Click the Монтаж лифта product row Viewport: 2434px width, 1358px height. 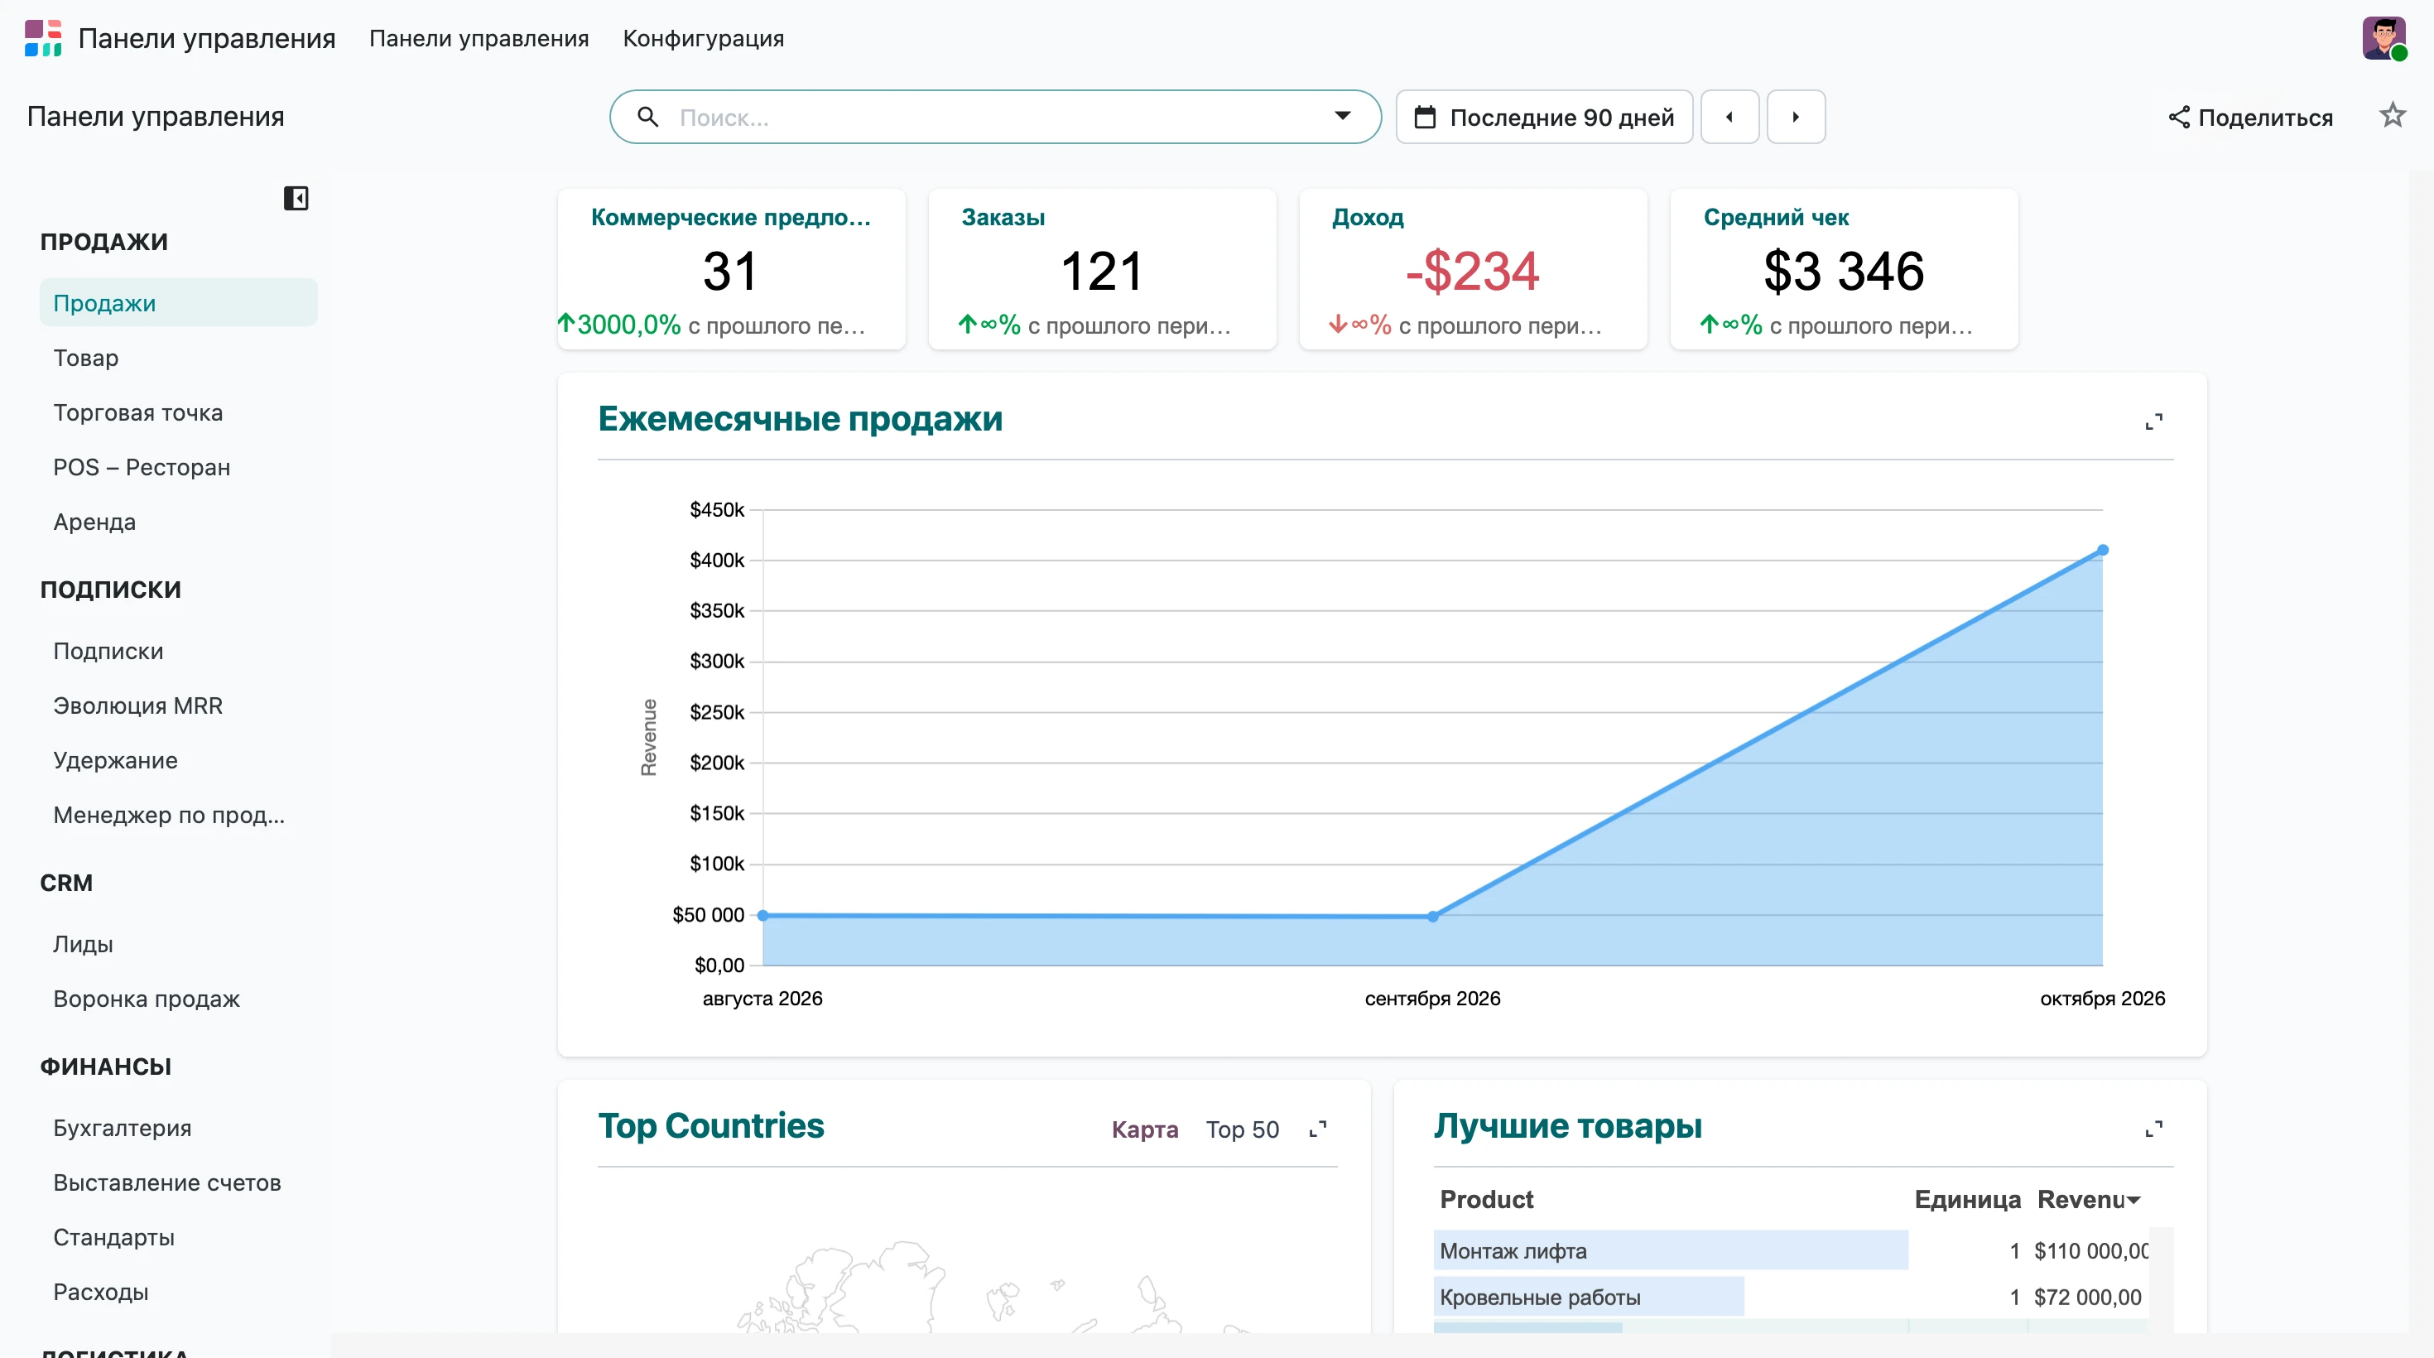(x=1791, y=1251)
